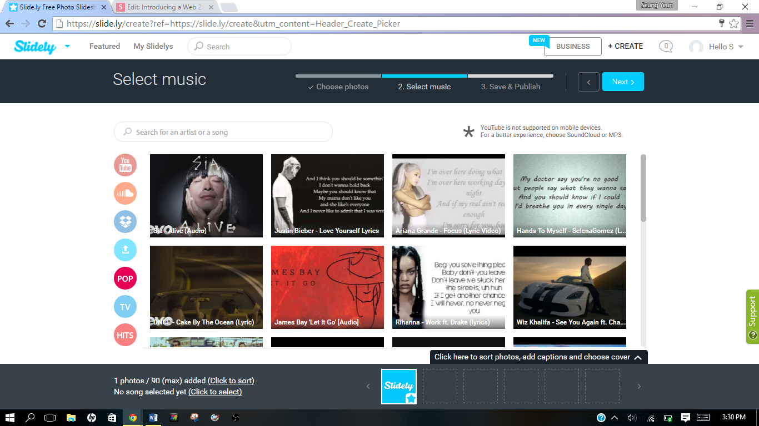The image size is (759, 426).
Task: Show hidden system tray icons
Action: 615,418
